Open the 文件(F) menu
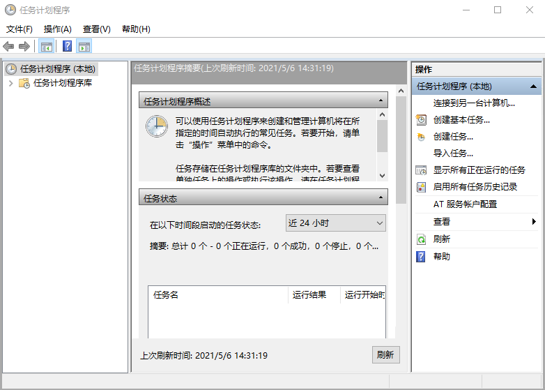 click(x=20, y=29)
